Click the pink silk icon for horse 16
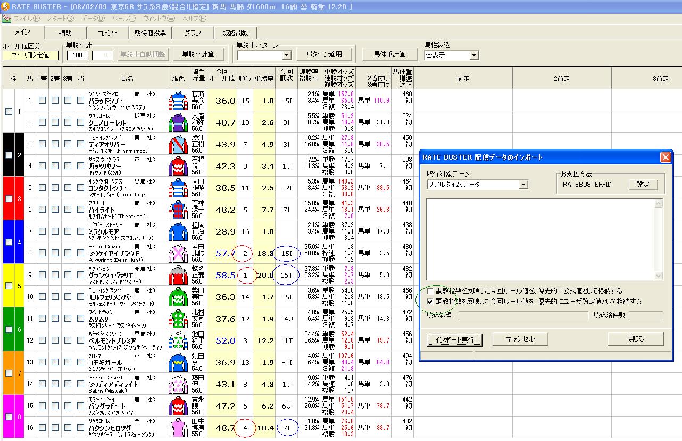 click(178, 428)
